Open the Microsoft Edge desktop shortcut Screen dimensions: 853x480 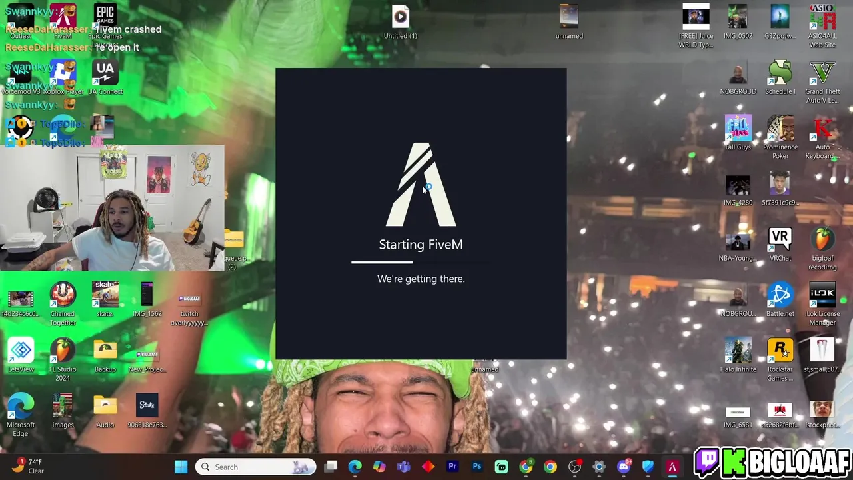(x=21, y=415)
